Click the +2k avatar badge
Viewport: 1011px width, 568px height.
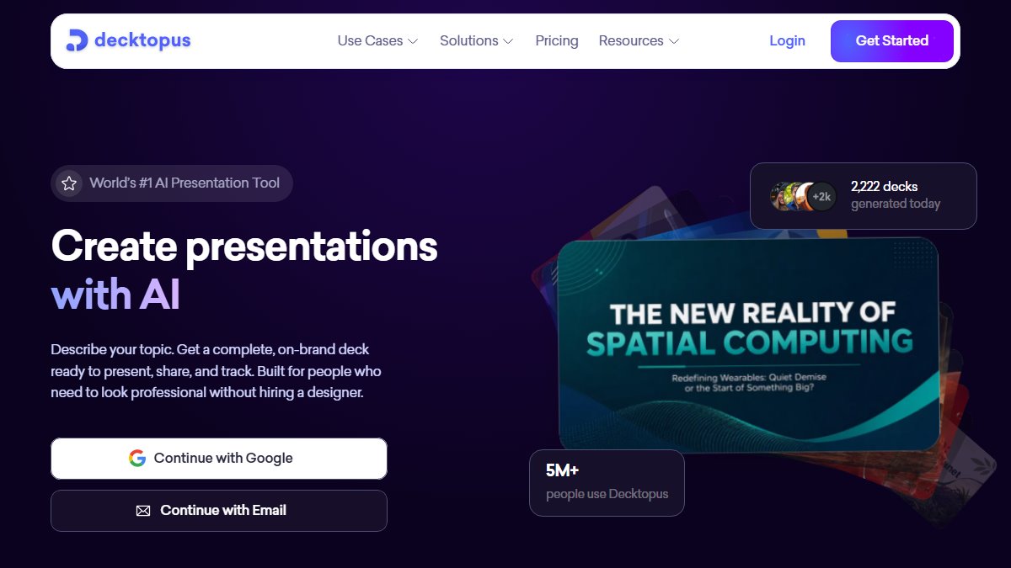[x=821, y=196]
